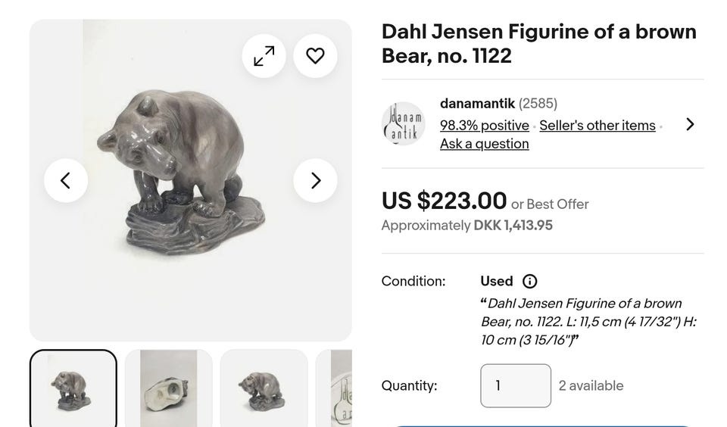The height and width of the screenshot is (427, 727).
Task: Click the Dahl Jensen Figurine listing title
Action: (538, 44)
